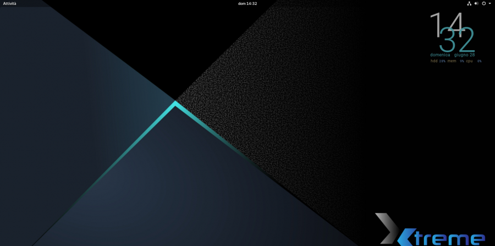Click the 0% cpu usage value
495x246 pixels.
pos(479,61)
